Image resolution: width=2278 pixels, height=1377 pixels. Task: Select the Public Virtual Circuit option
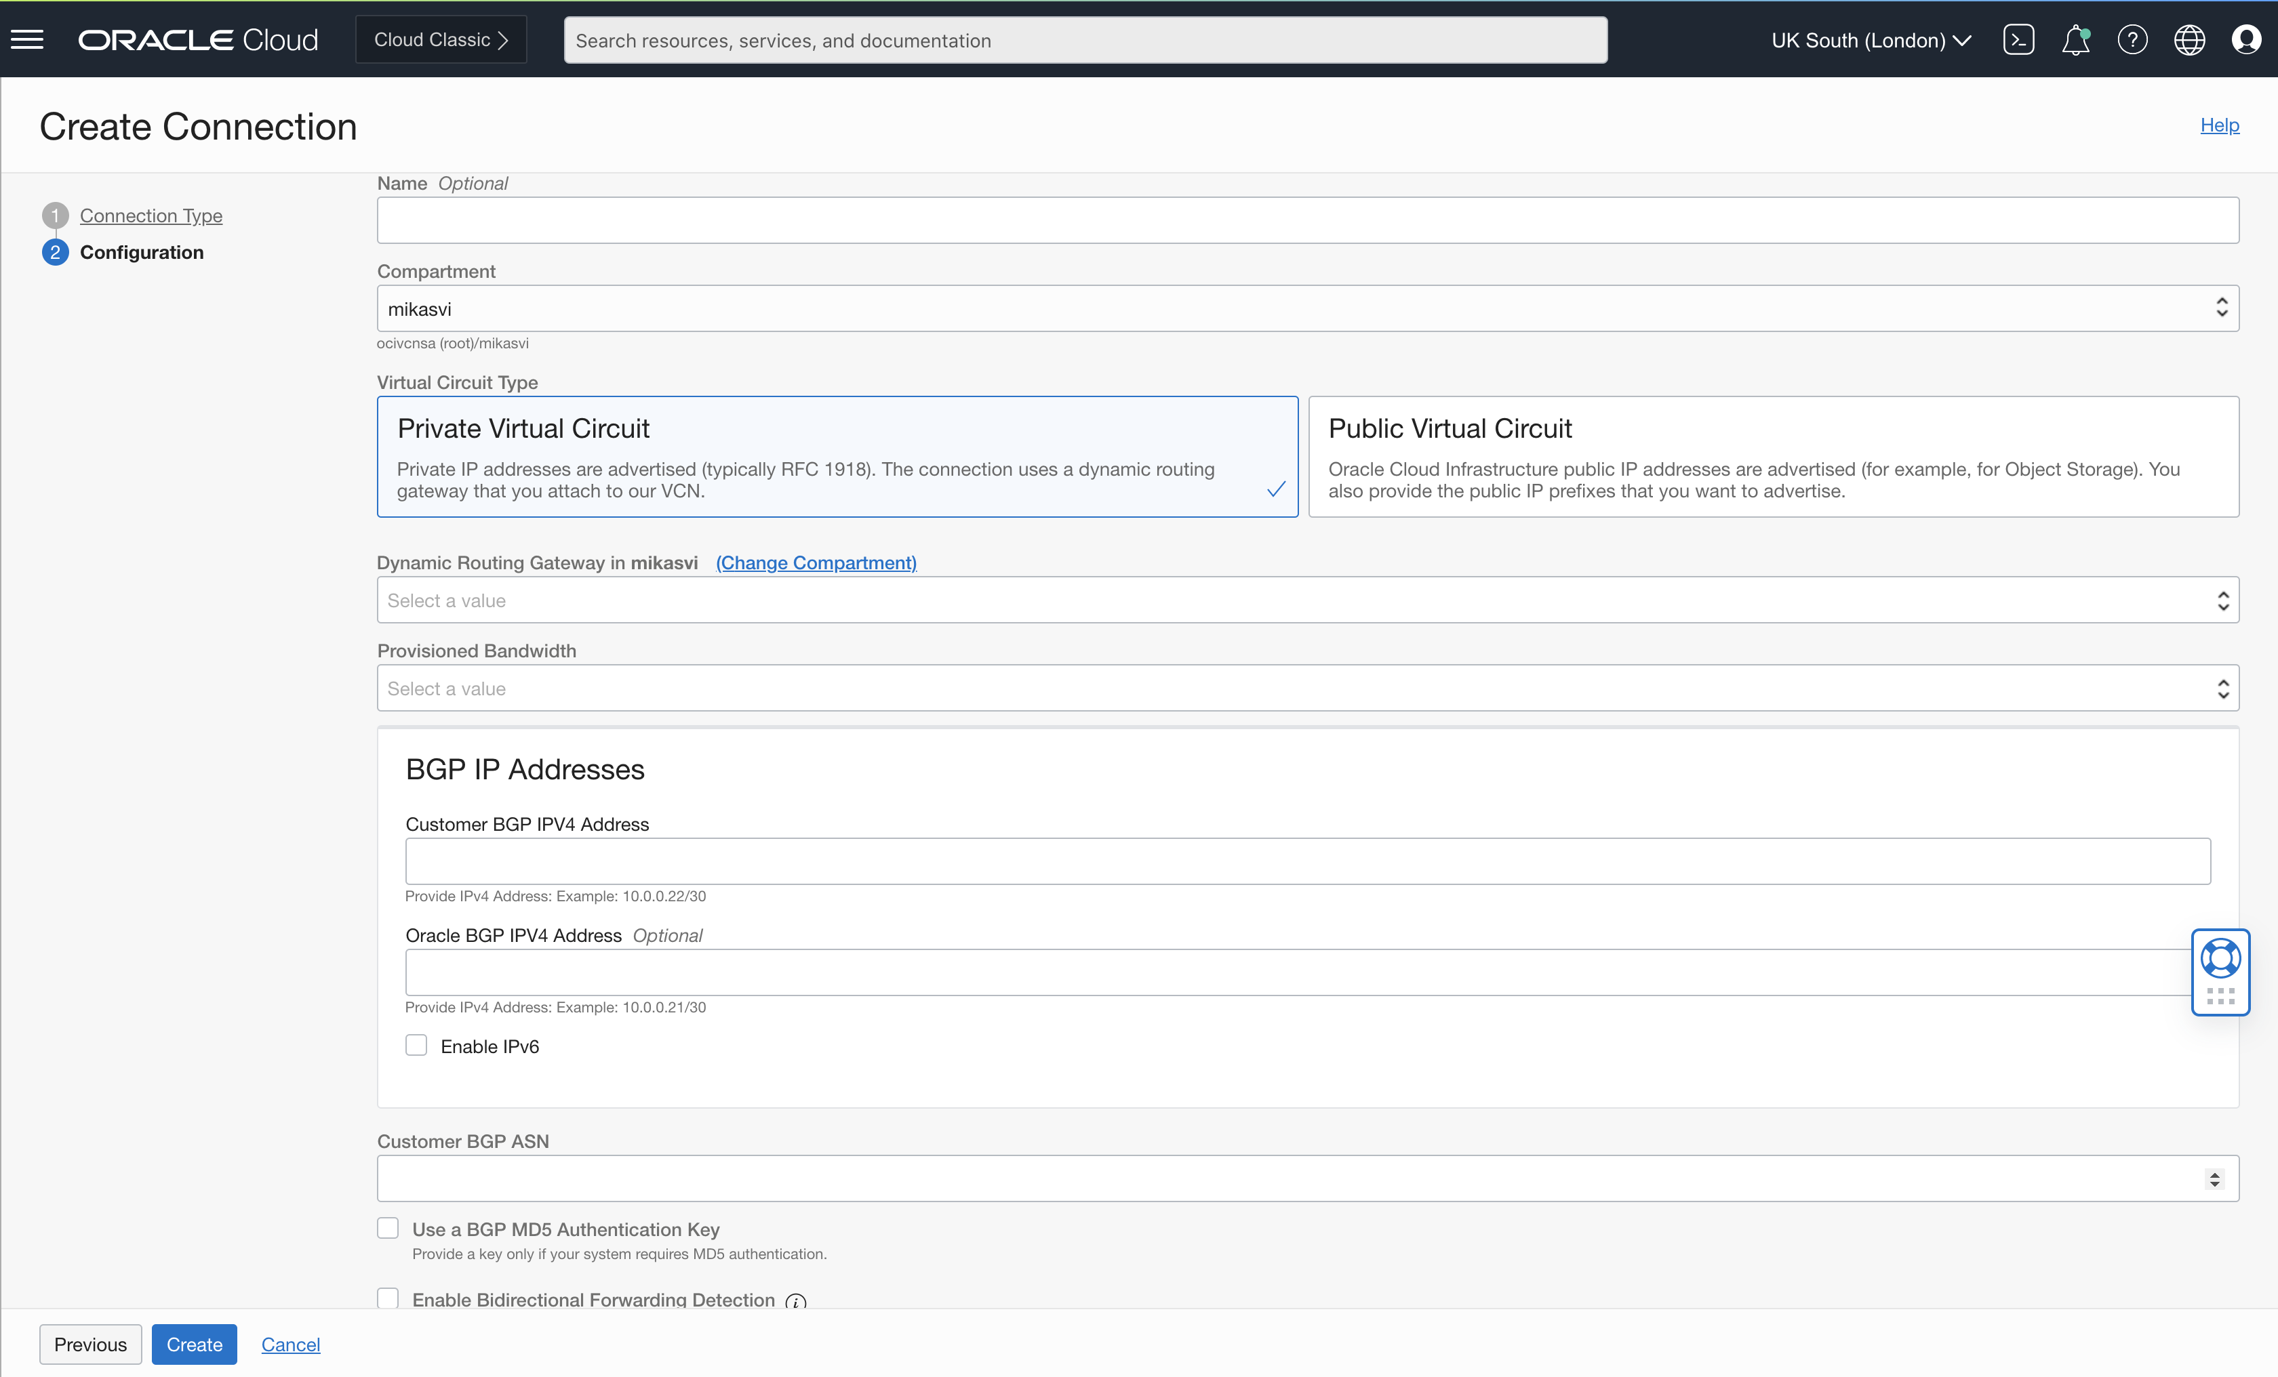tap(1772, 457)
